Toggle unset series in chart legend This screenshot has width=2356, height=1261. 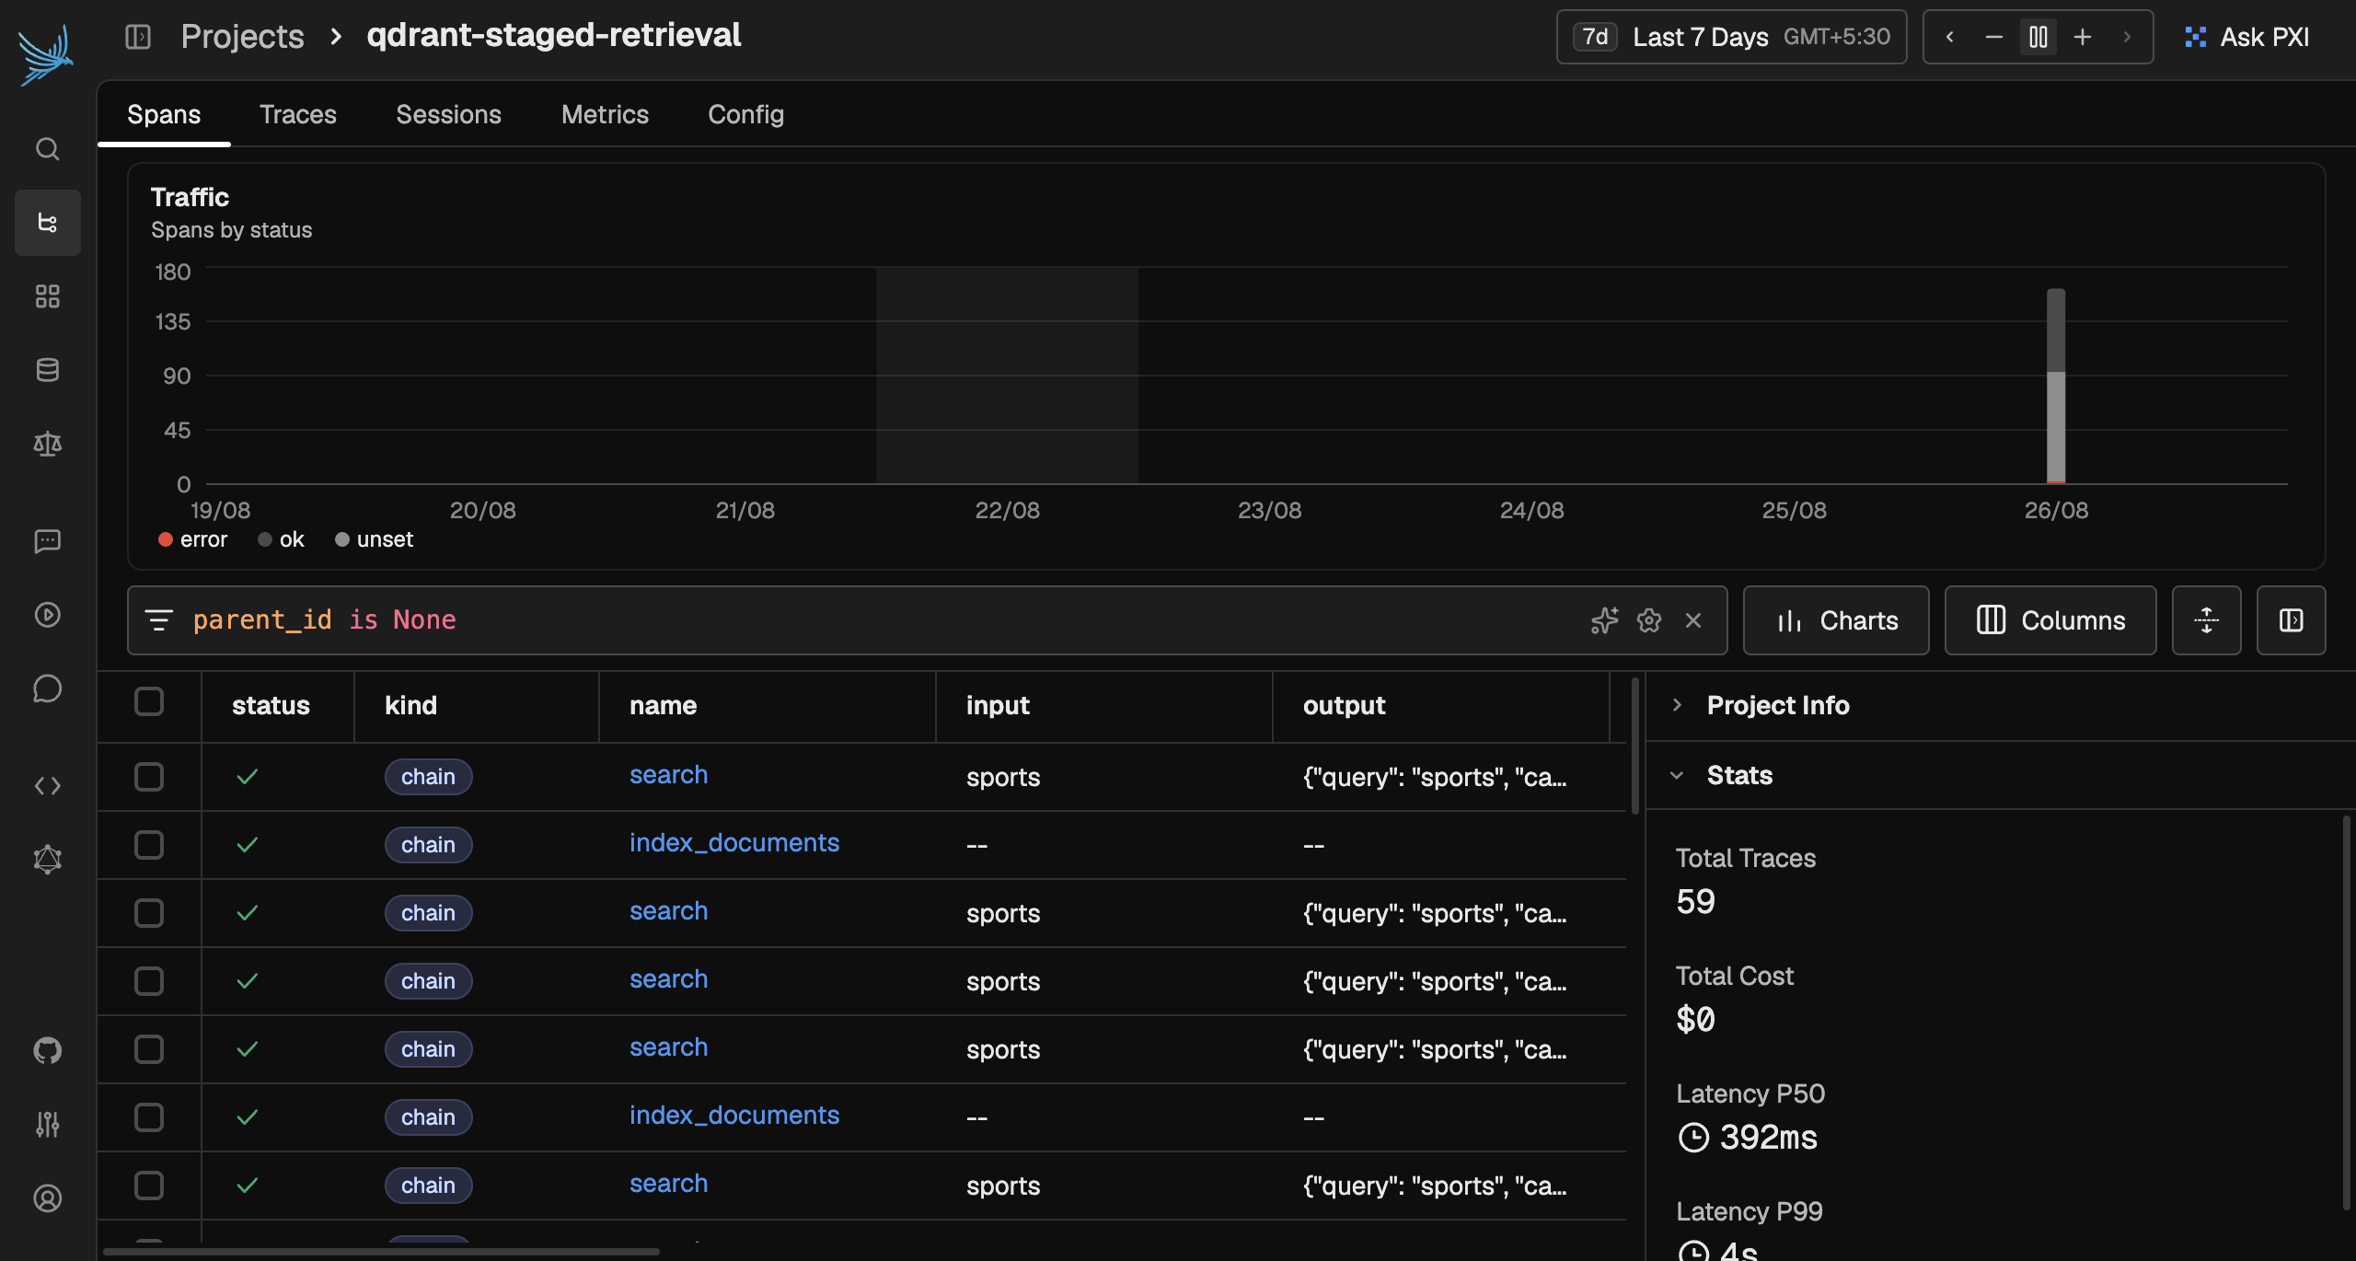pos(374,539)
